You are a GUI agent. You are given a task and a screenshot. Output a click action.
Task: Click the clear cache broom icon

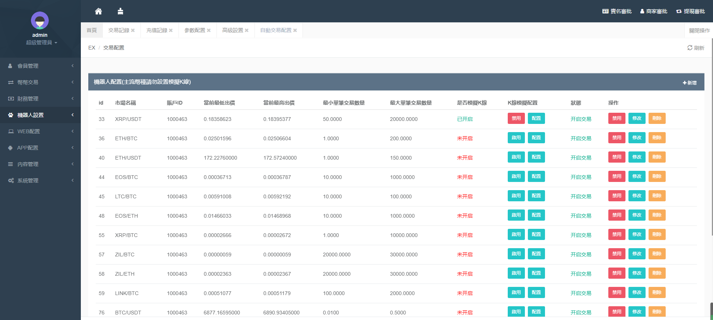pos(120,11)
